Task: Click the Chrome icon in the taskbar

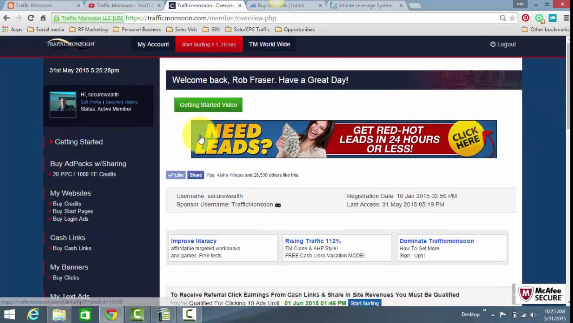Action: pyautogui.click(x=111, y=314)
